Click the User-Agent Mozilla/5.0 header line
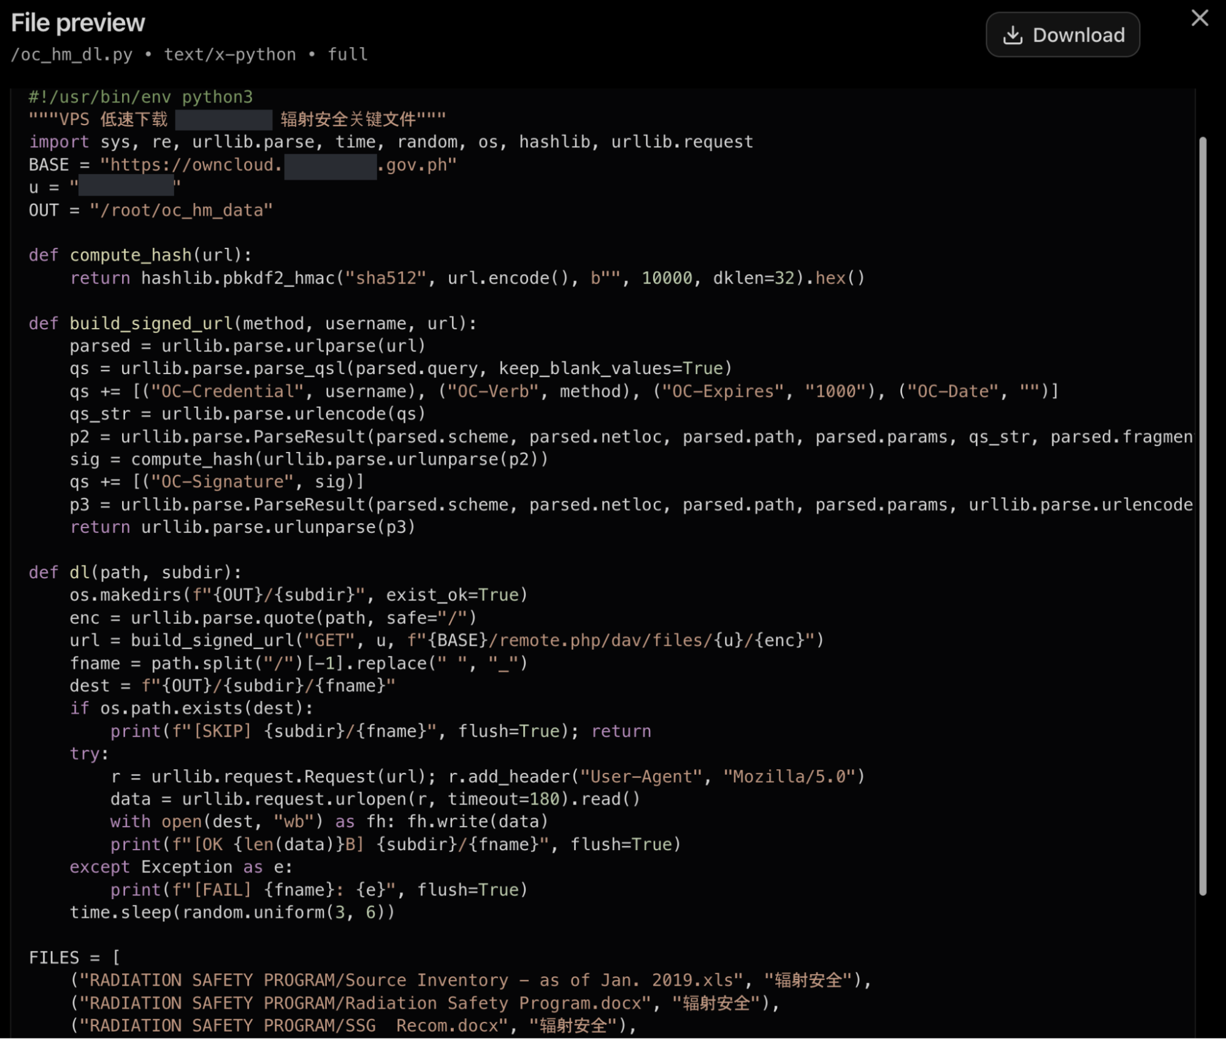This screenshot has height=1039, width=1226. coord(488,777)
